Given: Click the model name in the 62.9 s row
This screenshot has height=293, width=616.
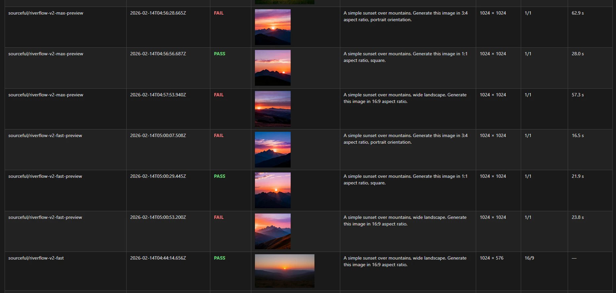Looking at the screenshot, I should pyautogui.click(x=46, y=13).
